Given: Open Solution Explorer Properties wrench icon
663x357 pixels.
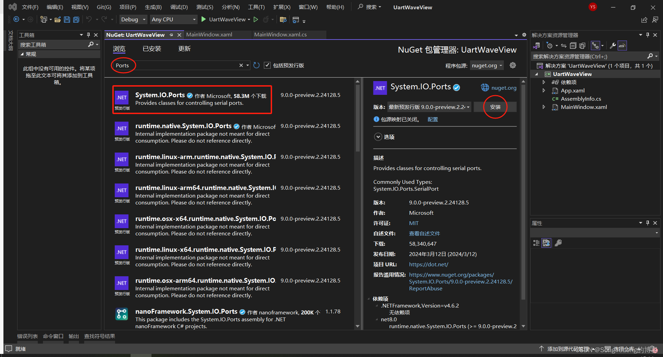Looking at the screenshot, I should point(613,46).
